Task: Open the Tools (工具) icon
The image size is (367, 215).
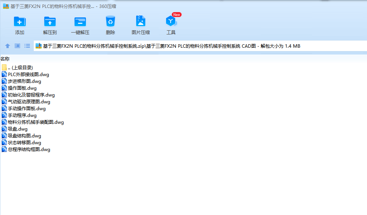Action: (x=171, y=21)
